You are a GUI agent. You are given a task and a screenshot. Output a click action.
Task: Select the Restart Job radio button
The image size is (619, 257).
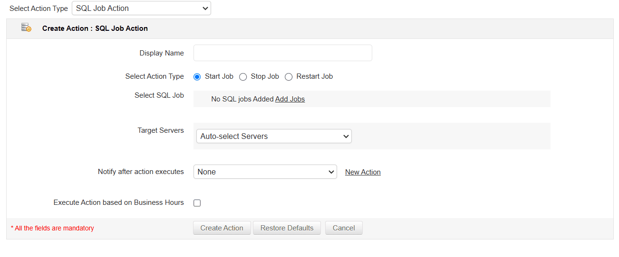point(289,77)
